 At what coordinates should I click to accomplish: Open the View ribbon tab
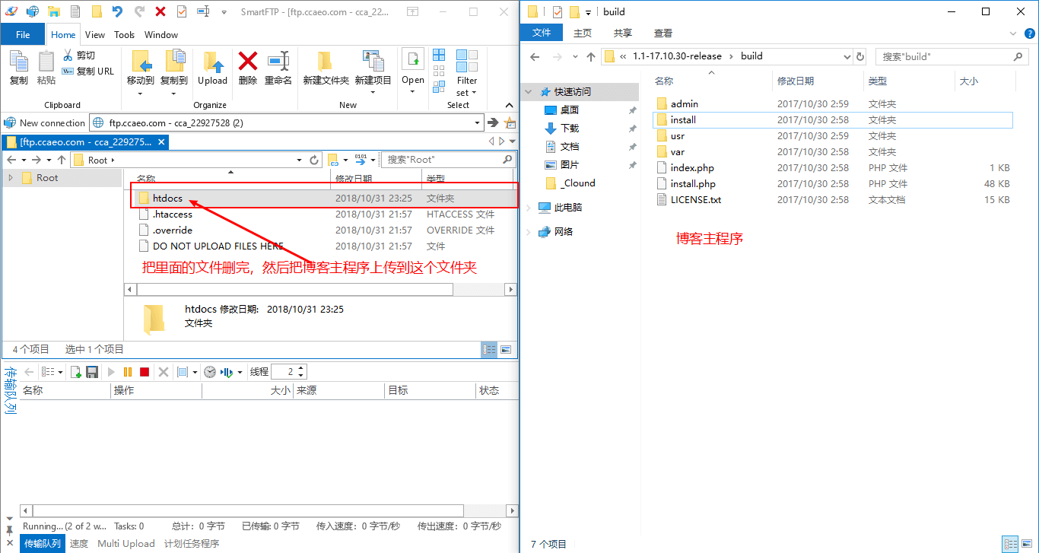pos(95,34)
